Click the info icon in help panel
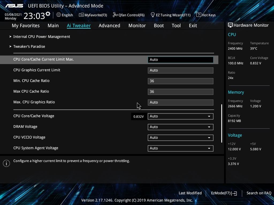The width and height of the screenshot is (274, 205). click(6, 163)
